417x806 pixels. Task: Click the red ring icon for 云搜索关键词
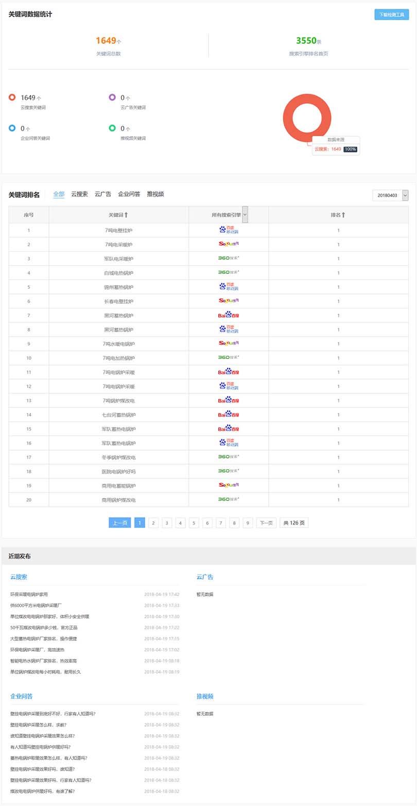point(12,97)
